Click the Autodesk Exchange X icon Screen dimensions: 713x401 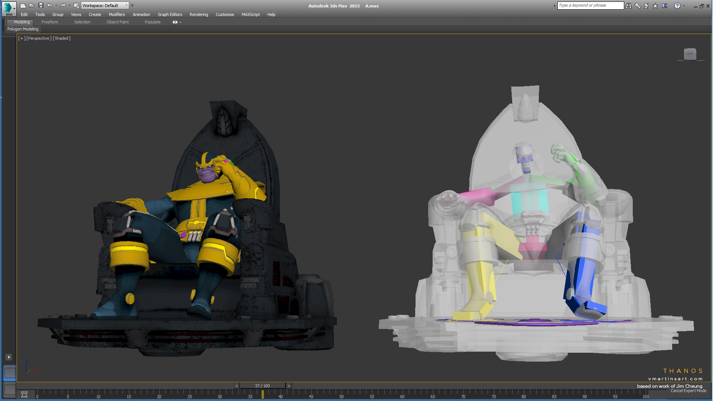pos(665,6)
